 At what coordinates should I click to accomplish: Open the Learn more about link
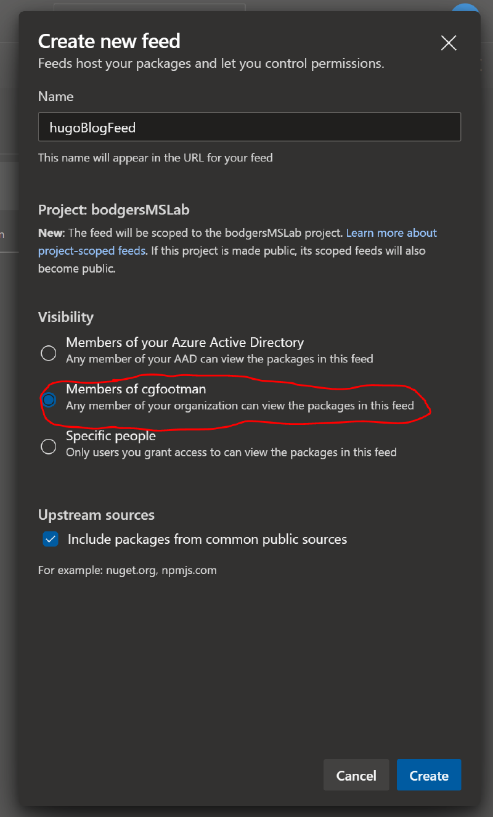[391, 233]
